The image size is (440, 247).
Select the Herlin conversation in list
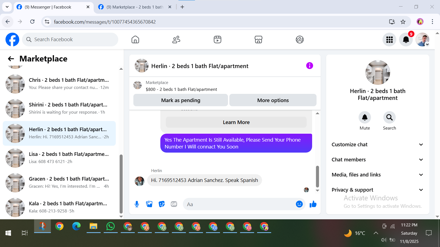(x=59, y=133)
